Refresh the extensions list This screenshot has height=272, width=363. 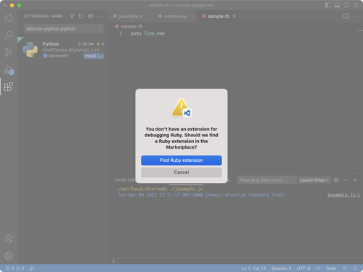coord(81,16)
